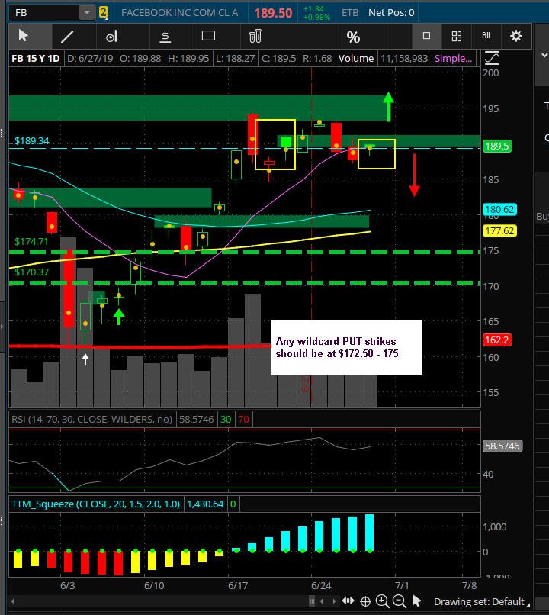Zoom in on the chart
This screenshot has width=549, height=615.
click(382, 601)
